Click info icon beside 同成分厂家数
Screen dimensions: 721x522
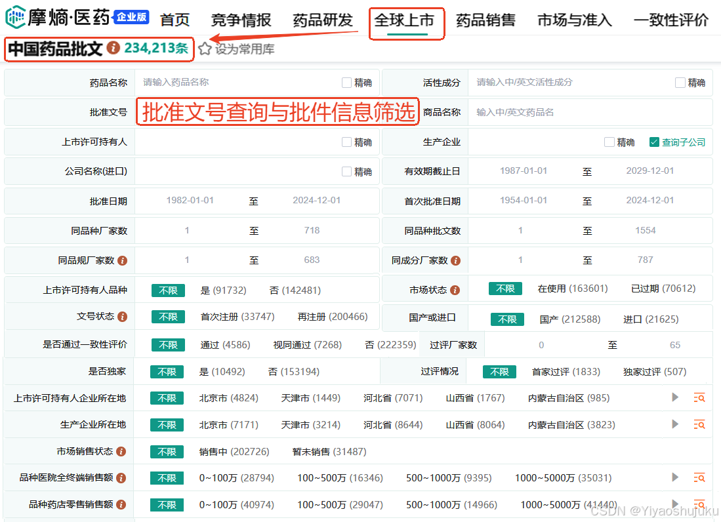456,260
